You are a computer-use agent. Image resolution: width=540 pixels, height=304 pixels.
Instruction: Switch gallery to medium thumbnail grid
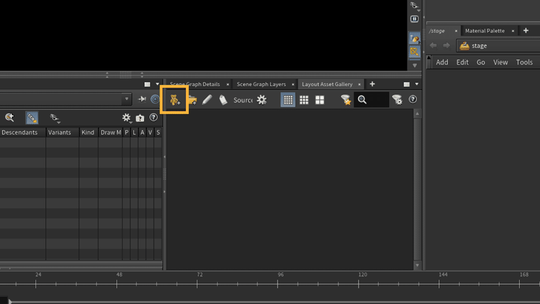coord(304,100)
